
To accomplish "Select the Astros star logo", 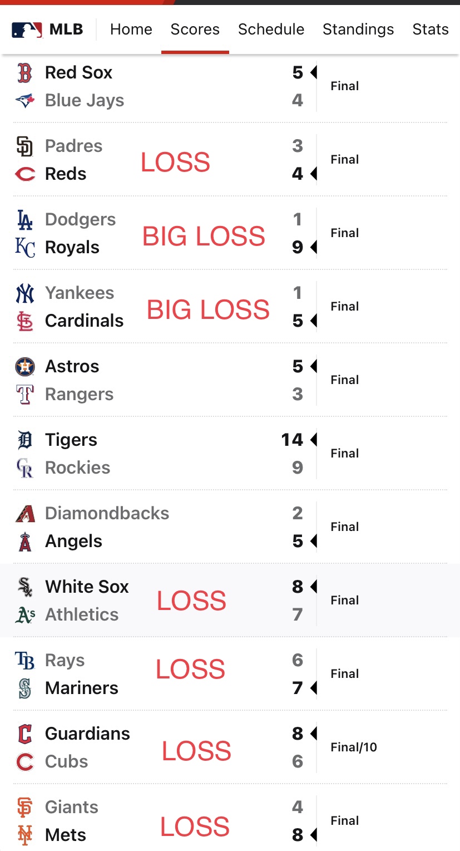I will (25, 367).
